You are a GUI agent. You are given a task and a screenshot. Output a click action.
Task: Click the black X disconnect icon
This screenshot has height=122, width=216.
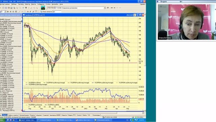[x=108, y=8]
